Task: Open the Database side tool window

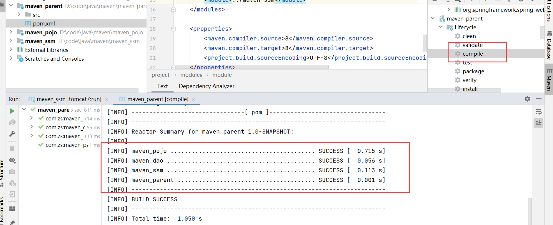Action: (549, 45)
